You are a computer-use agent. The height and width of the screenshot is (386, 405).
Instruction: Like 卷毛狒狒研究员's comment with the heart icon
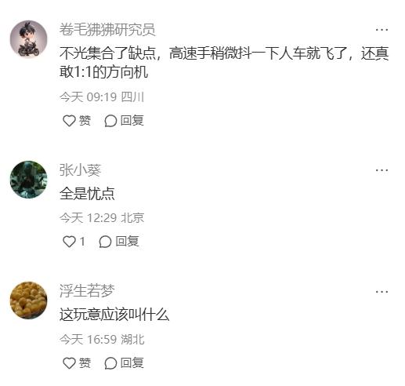[69, 121]
